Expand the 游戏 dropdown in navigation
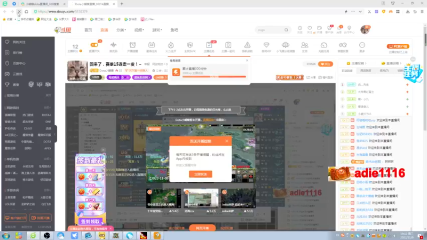The image size is (427, 240). click(x=157, y=30)
